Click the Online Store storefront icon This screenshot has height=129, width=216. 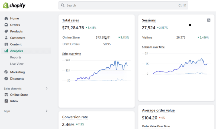pos(6,95)
